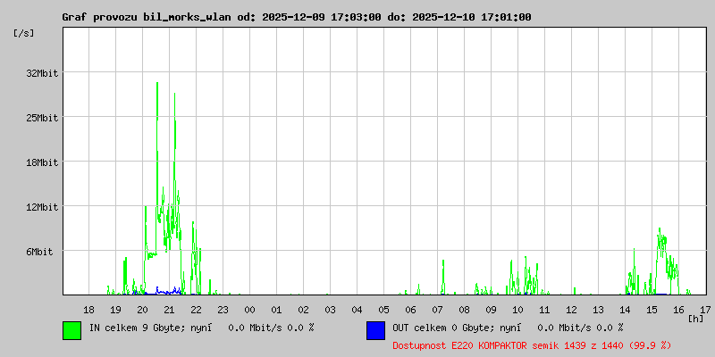Select the 6Mbit y-axis label
Viewport: 715px width, 357px height.
pyautogui.click(x=39, y=252)
